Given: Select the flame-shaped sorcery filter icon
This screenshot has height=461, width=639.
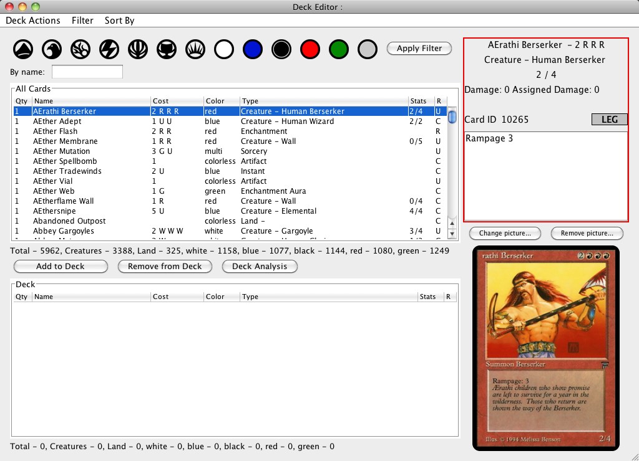Looking at the screenshot, I should click(x=80, y=49).
